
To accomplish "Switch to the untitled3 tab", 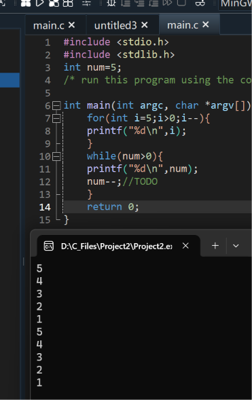I will pyautogui.click(x=115, y=26).
